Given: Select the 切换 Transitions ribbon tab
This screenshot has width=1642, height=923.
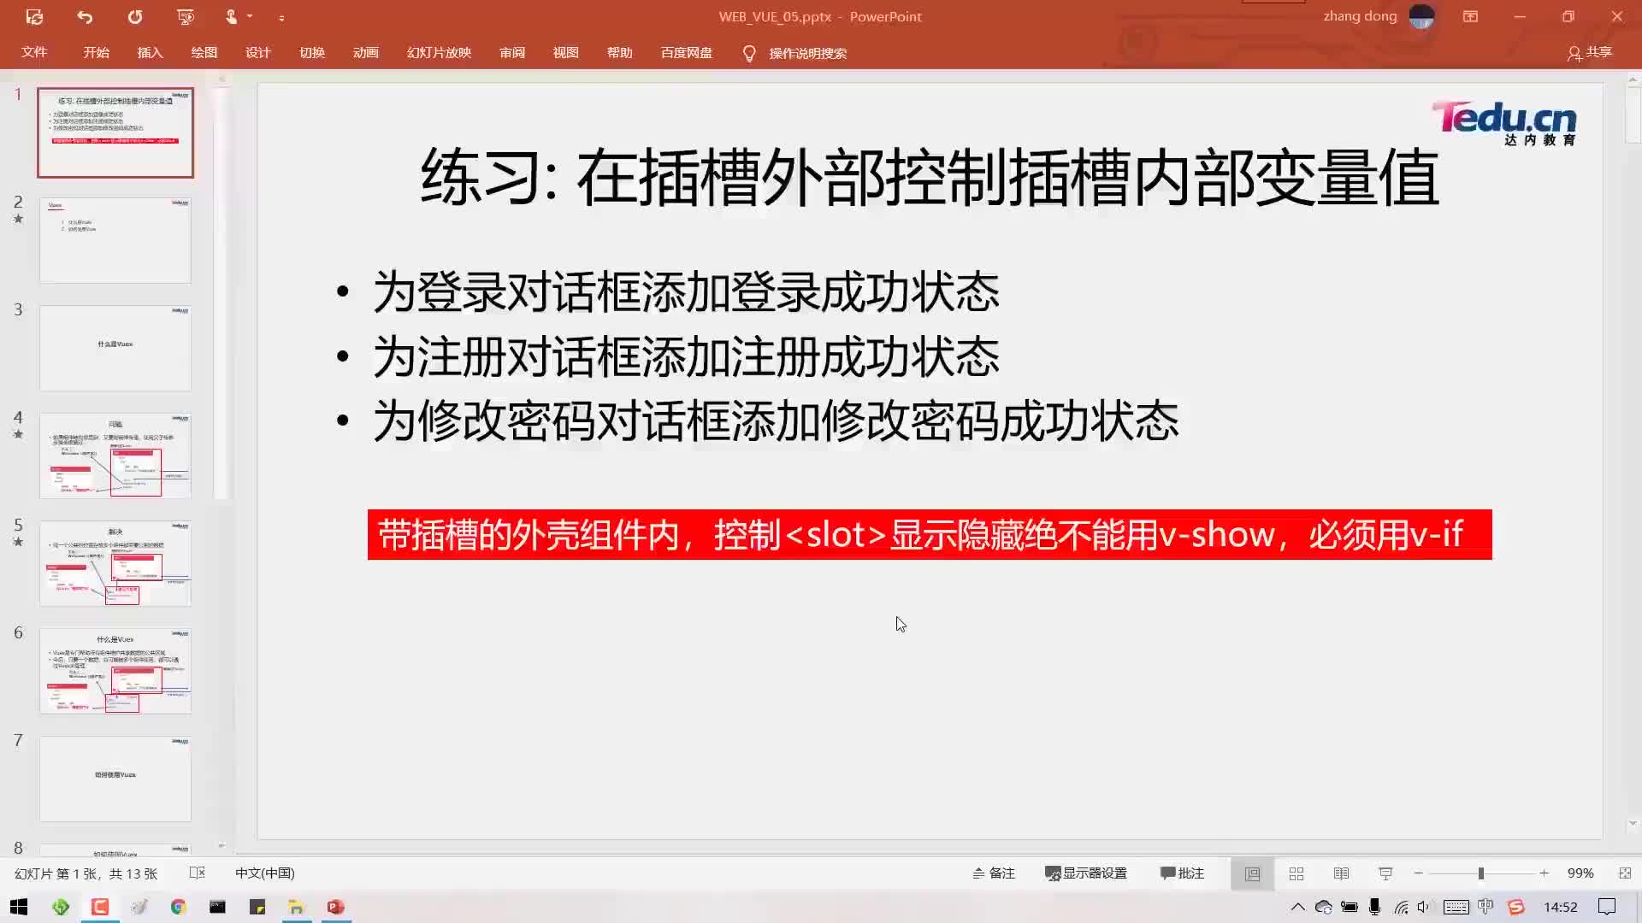Looking at the screenshot, I should coord(312,53).
